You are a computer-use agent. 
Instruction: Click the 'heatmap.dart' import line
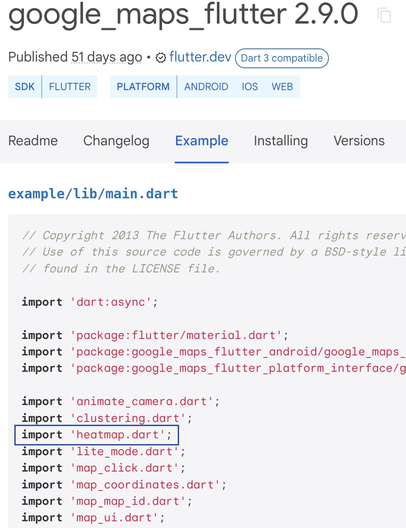tap(97, 435)
